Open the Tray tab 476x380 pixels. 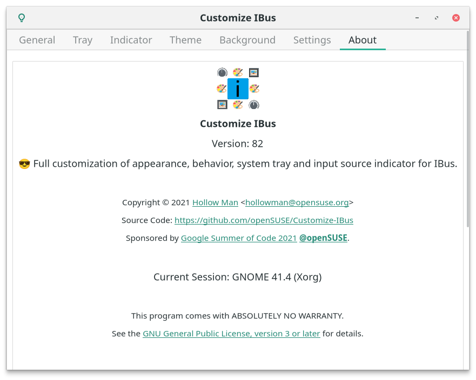click(83, 40)
